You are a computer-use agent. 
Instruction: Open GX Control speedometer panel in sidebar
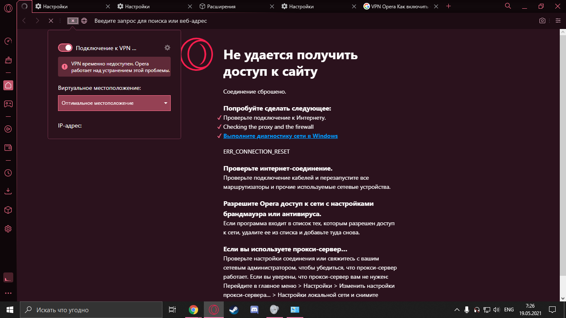(x=8, y=41)
